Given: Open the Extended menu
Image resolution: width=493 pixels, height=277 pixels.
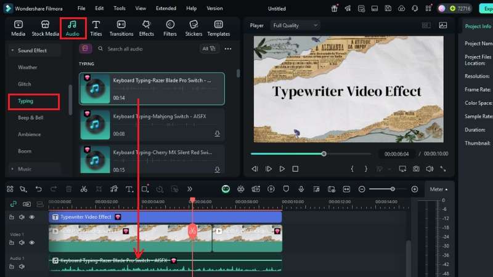Looking at the screenshot, I should [166, 9].
